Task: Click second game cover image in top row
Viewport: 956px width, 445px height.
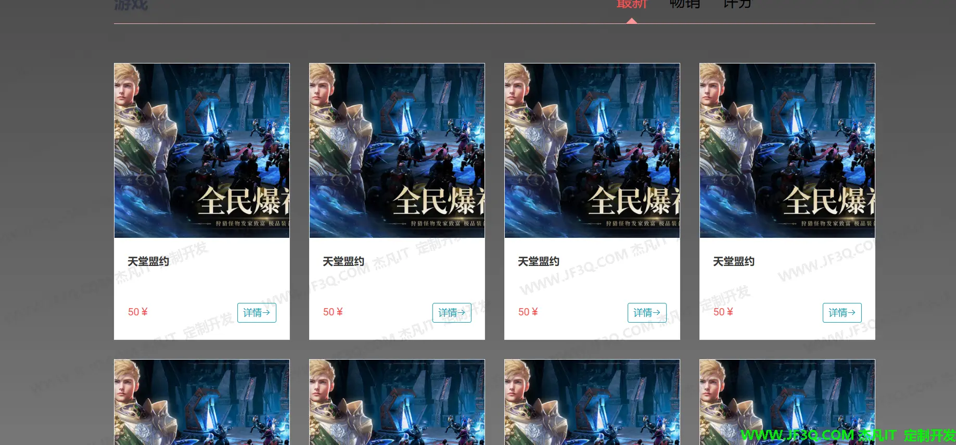Action: point(397,150)
